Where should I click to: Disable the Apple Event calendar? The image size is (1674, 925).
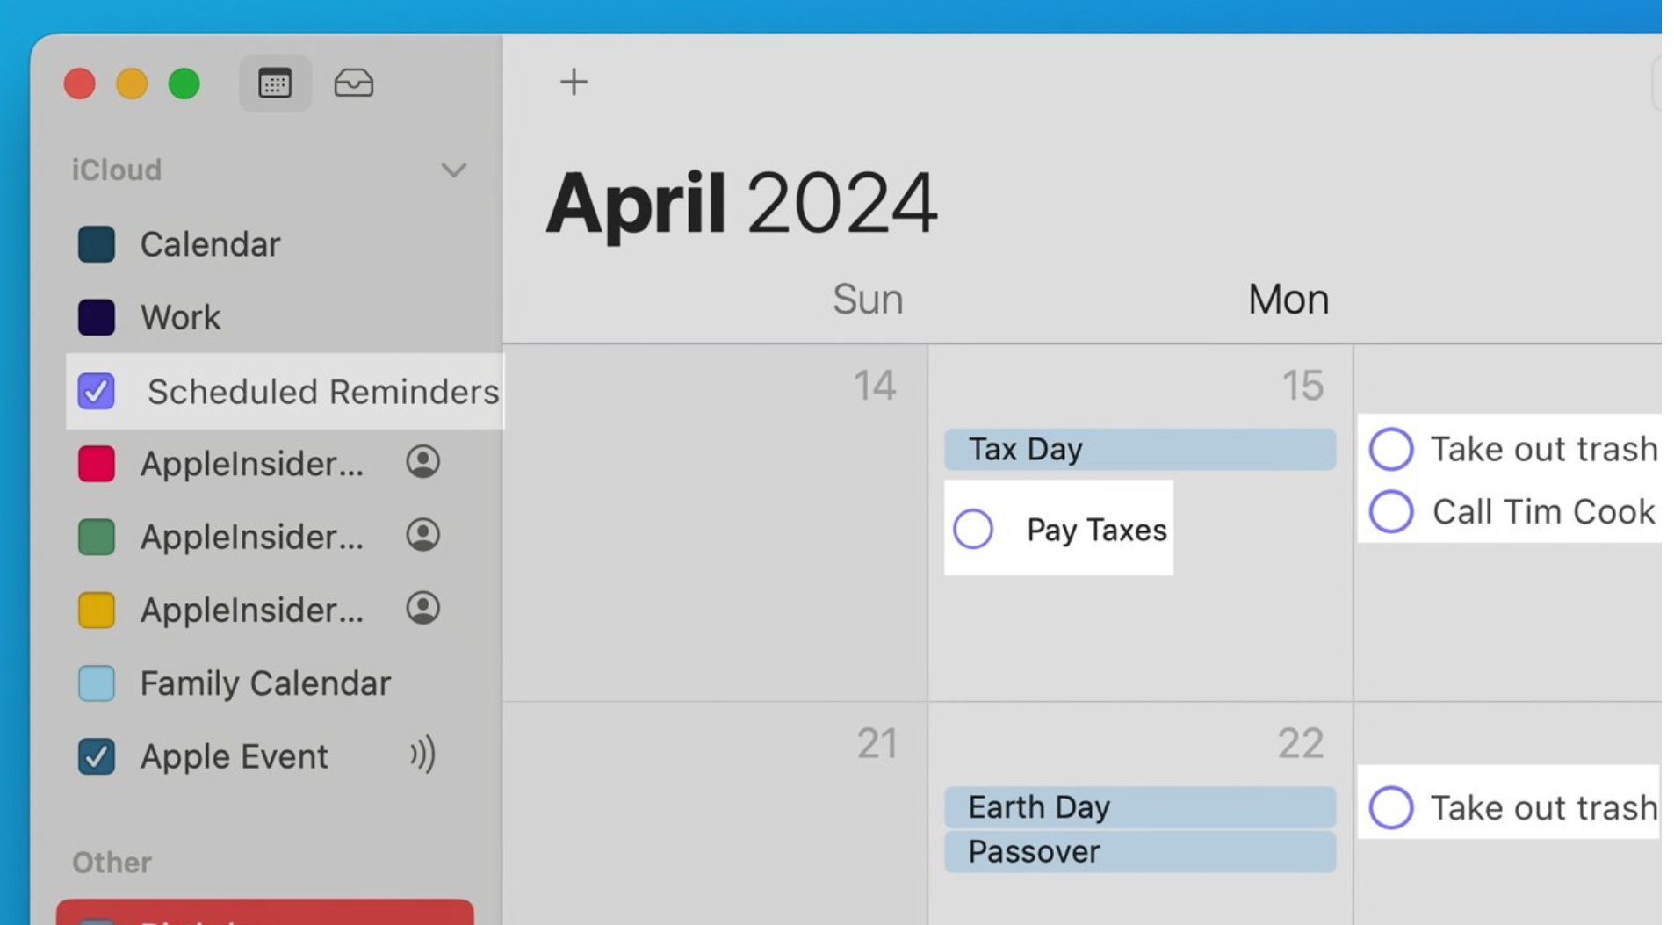[97, 755]
